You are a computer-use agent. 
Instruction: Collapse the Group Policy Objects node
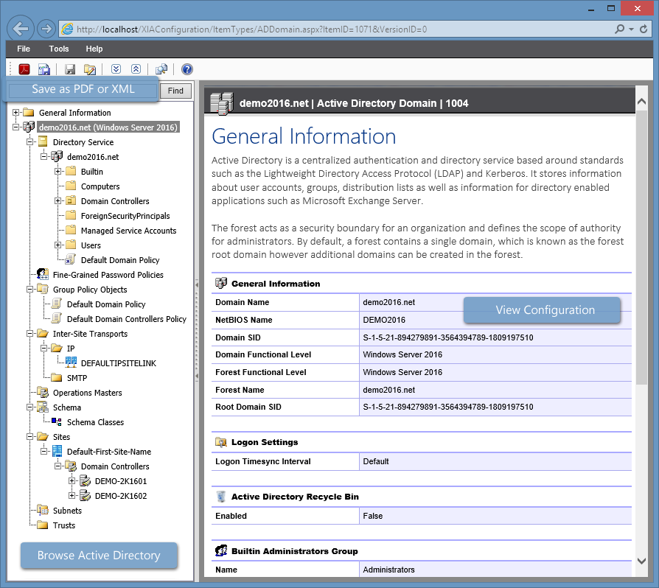click(x=29, y=290)
